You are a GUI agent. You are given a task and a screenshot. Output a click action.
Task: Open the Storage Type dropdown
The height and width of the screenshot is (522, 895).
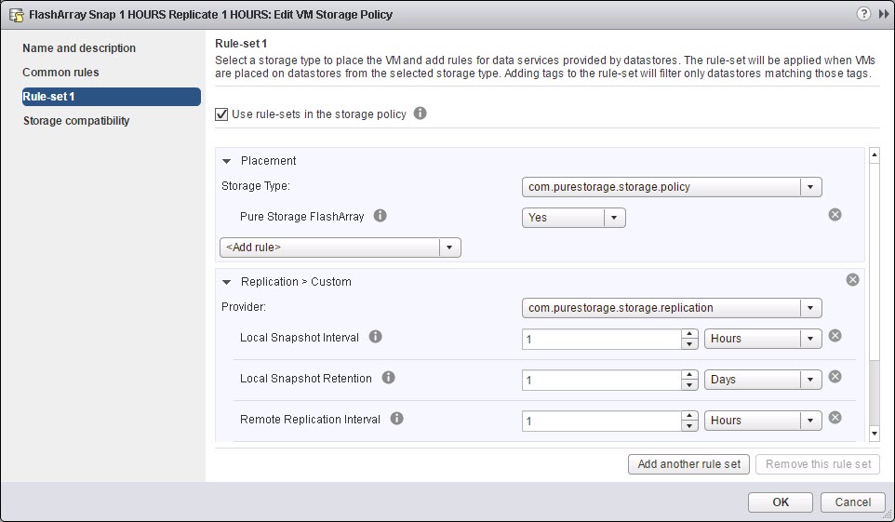tap(672, 187)
